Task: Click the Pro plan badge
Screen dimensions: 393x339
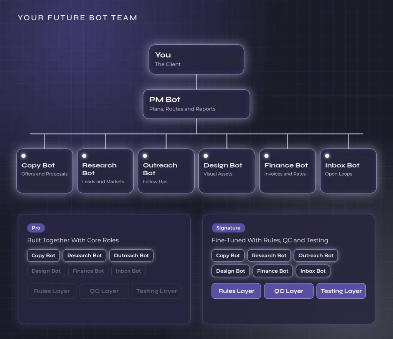Action: pyautogui.click(x=36, y=228)
